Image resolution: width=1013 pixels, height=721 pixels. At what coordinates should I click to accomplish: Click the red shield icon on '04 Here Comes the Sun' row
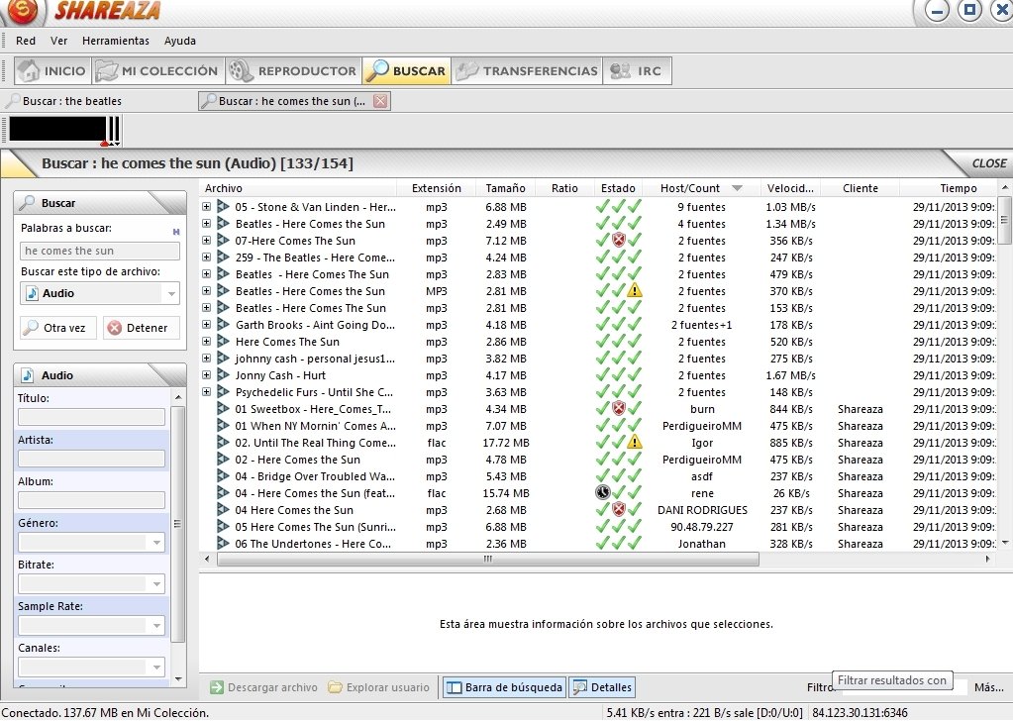pyautogui.click(x=618, y=509)
